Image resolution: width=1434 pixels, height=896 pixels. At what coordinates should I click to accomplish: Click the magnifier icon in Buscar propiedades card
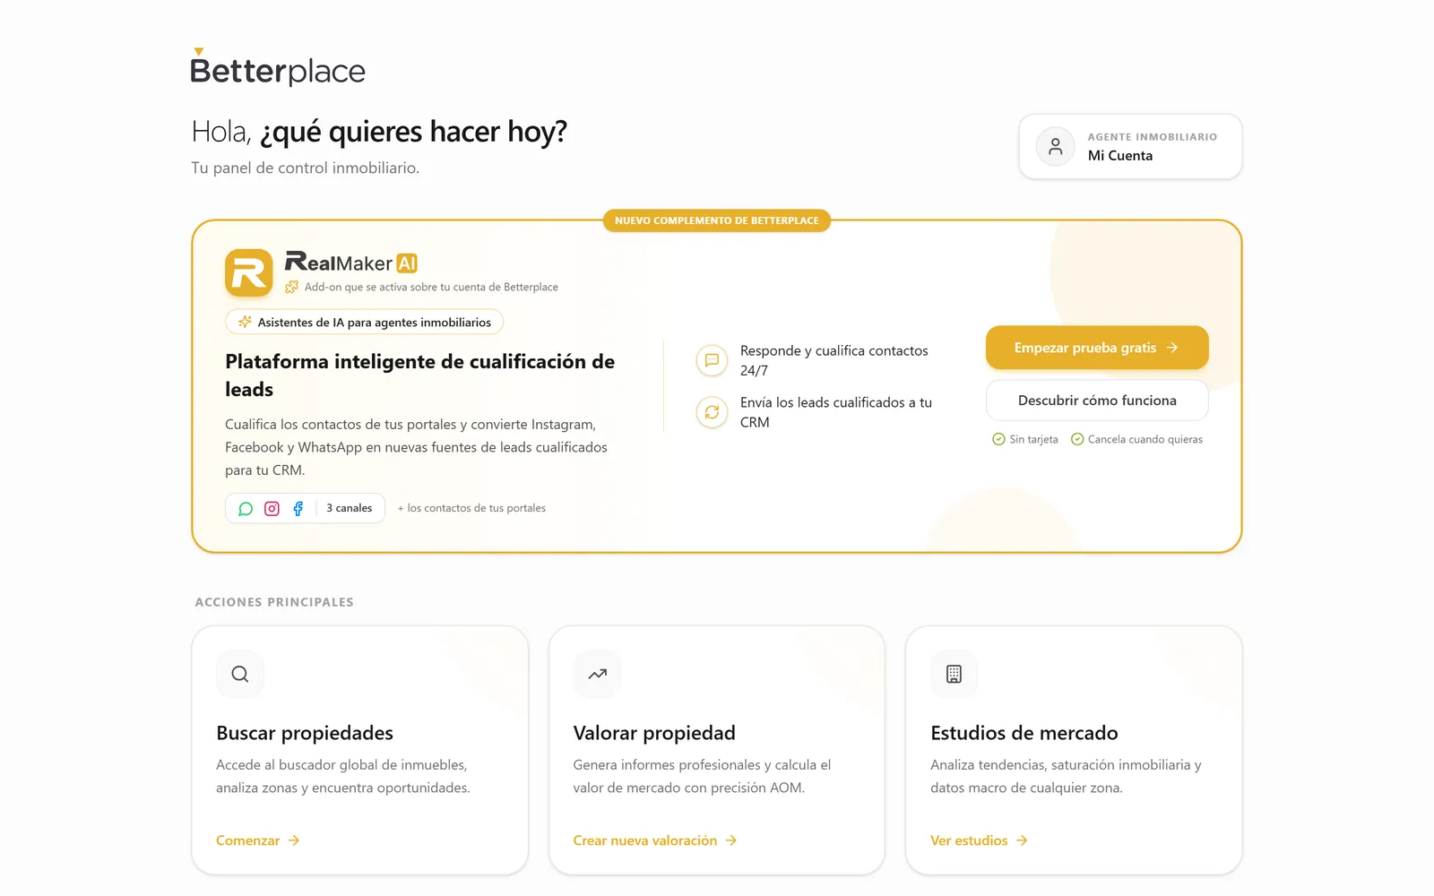coord(240,674)
